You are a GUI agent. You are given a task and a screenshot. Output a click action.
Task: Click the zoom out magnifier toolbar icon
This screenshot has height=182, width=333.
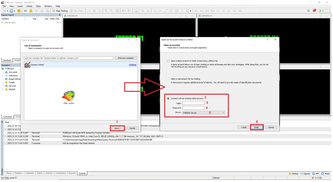pyautogui.click(x=112, y=11)
